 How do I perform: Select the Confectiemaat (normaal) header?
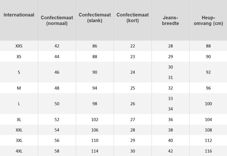[57, 20]
